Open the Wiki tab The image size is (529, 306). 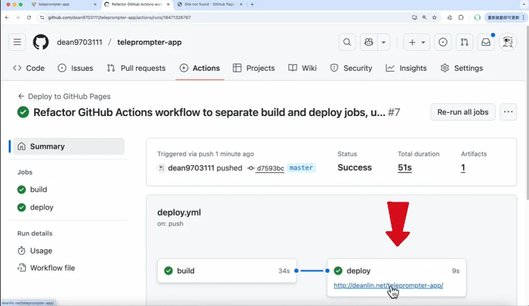click(x=302, y=68)
